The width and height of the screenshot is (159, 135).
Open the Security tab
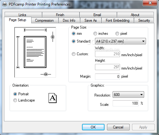pyautogui.click(x=144, y=20)
